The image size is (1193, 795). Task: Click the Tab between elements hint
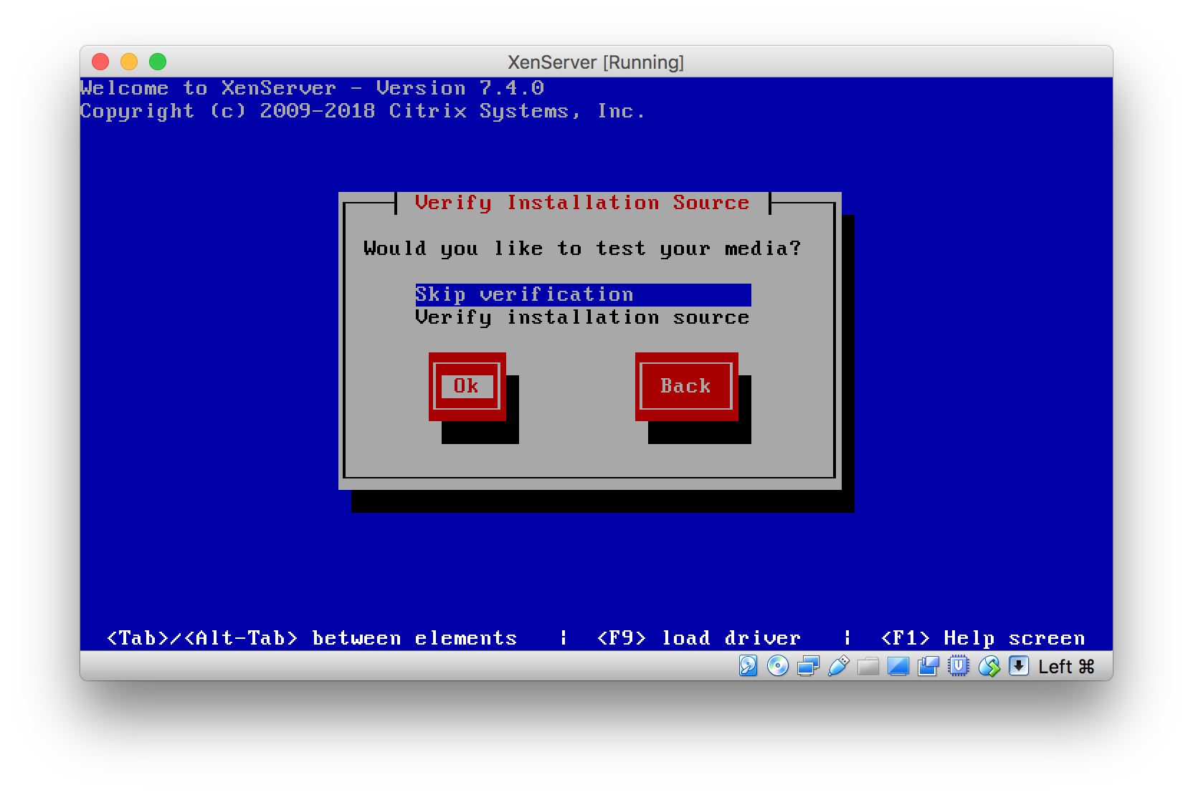coord(312,638)
